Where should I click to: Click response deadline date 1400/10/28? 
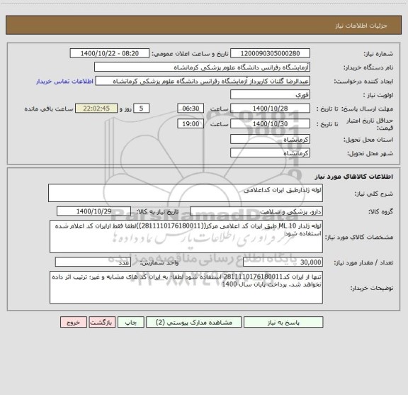pyautogui.click(x=270, y=109)
